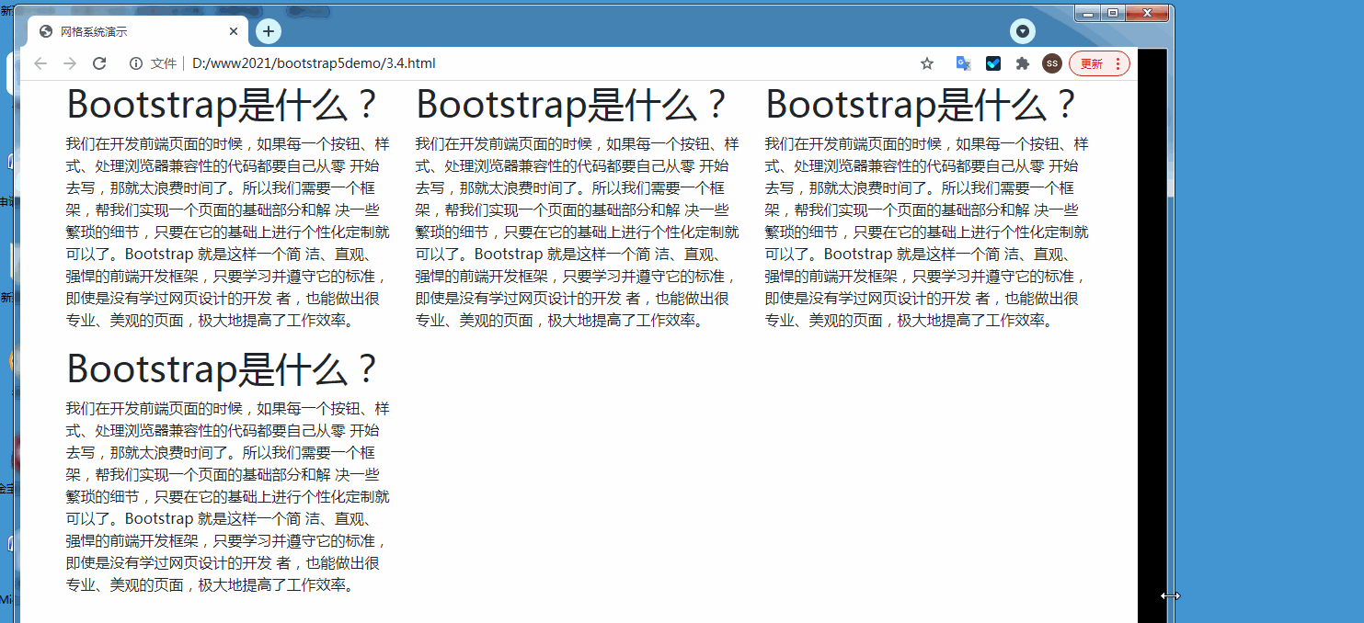Click the blue checkmark extension icon
The height and width of the screenshot is (623, 1364).
pyautogui.click(x=993, y=62)
